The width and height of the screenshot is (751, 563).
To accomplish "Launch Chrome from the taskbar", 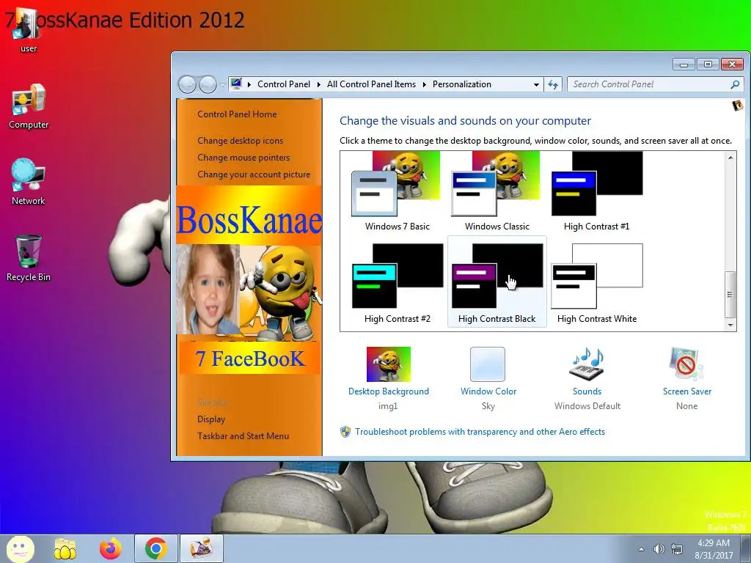I will click(x=155, y=548).
